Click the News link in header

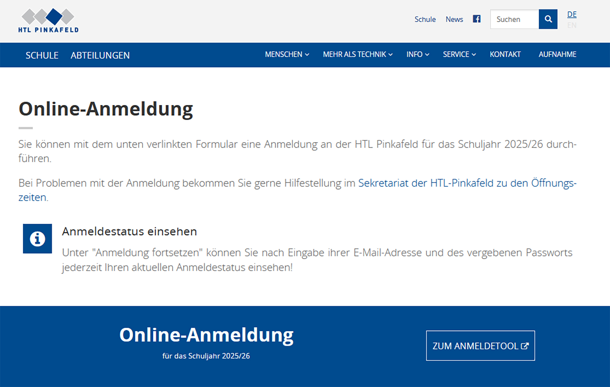point(454,19)
